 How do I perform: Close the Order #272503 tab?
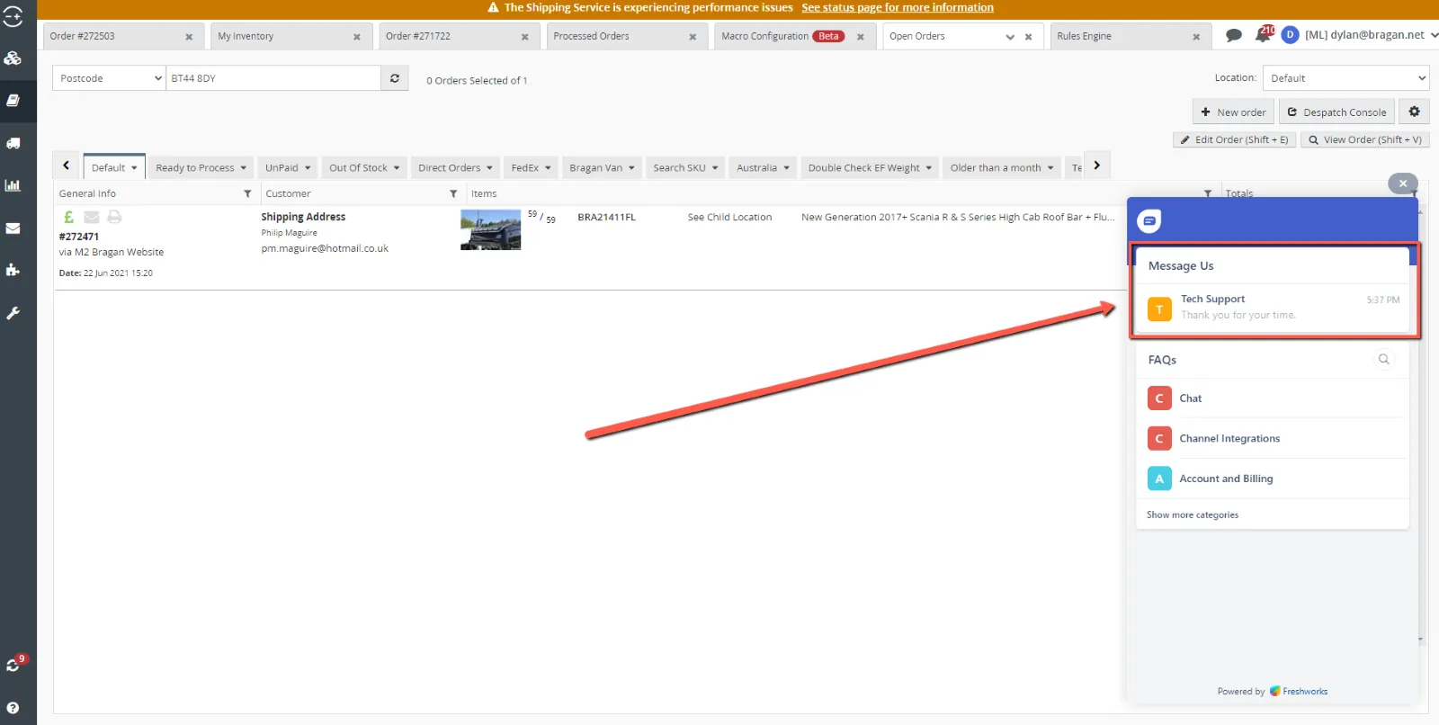(x=189, y=37)
